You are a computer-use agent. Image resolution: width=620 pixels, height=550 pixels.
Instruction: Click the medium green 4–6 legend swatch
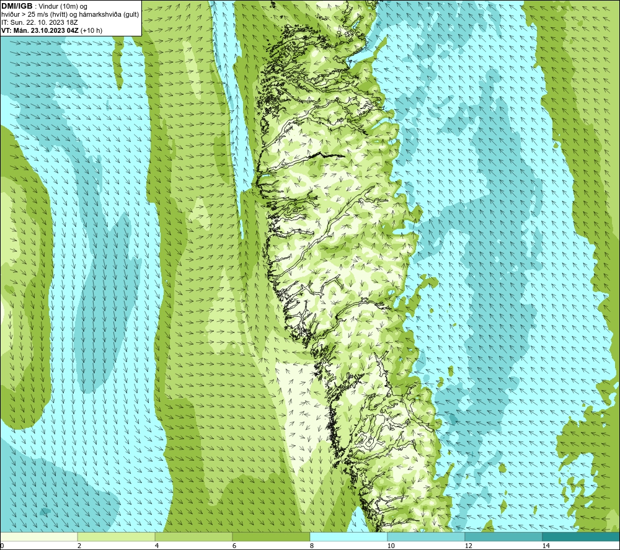coord(193,536)
